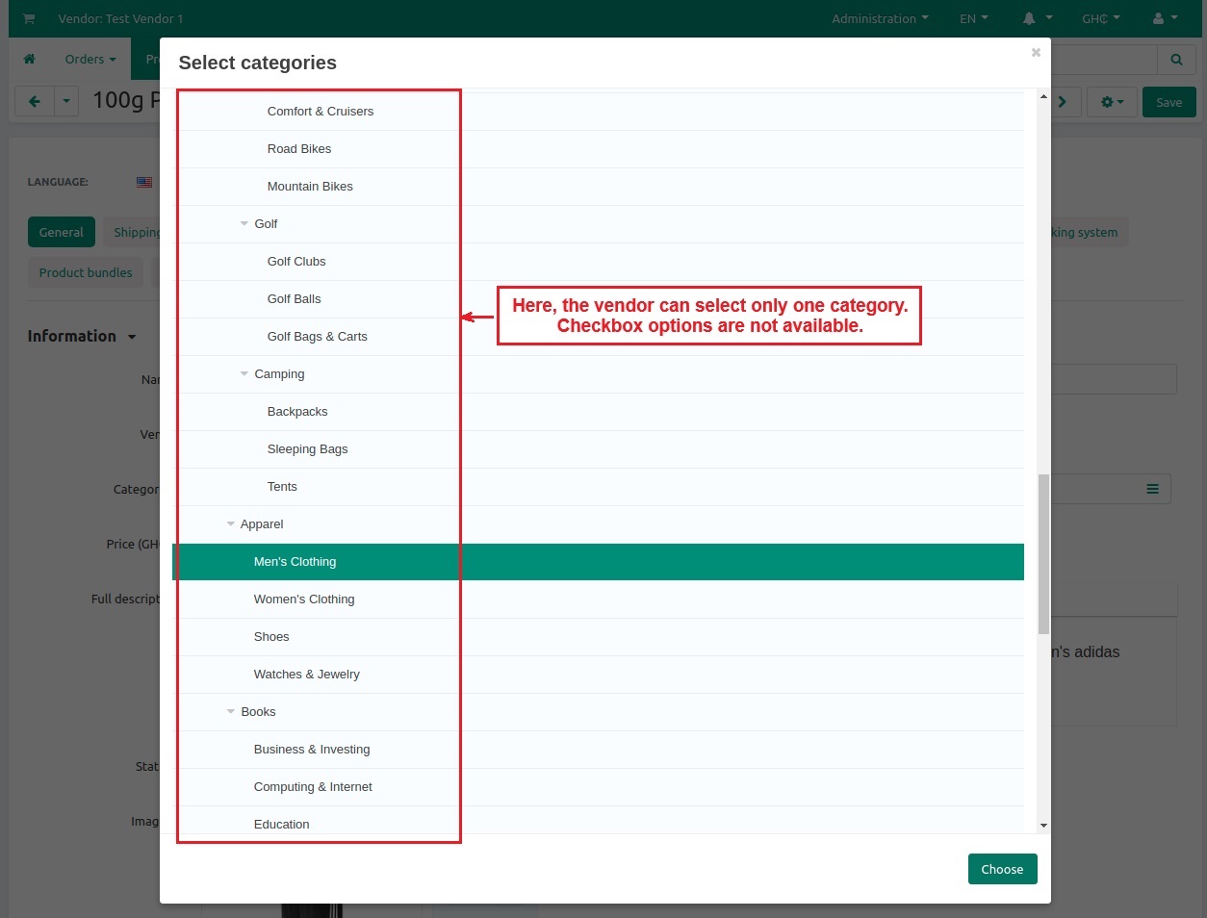Switch to the General tab

pyautogui.click(x=62, y=232)
